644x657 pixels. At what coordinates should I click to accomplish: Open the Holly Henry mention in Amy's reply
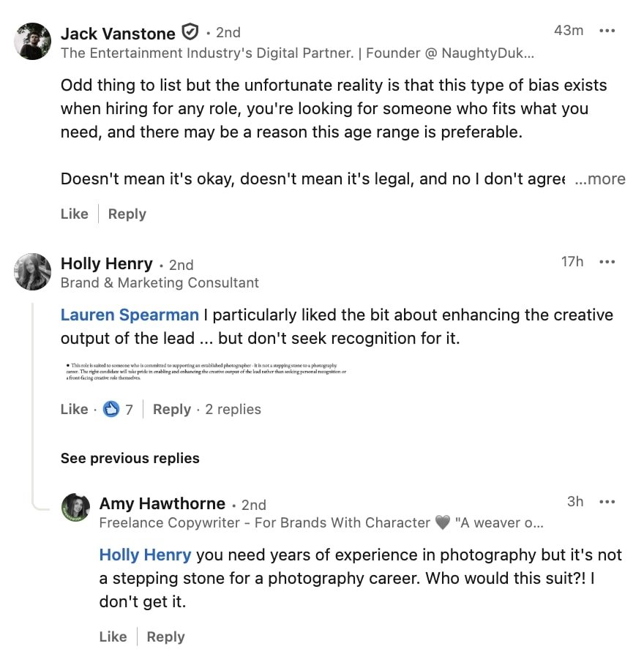point(145,555)
